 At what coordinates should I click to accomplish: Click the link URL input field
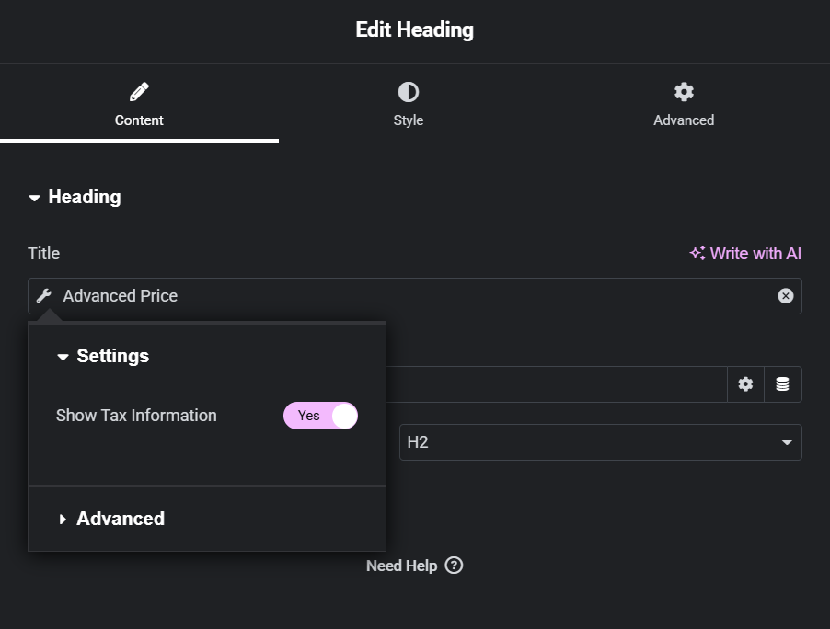point(557,384)
